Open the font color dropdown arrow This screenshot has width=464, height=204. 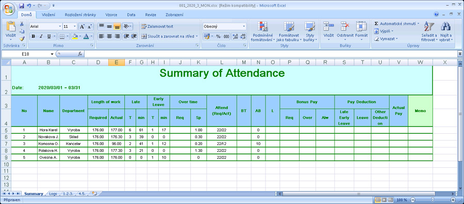(x=91, y=37)
